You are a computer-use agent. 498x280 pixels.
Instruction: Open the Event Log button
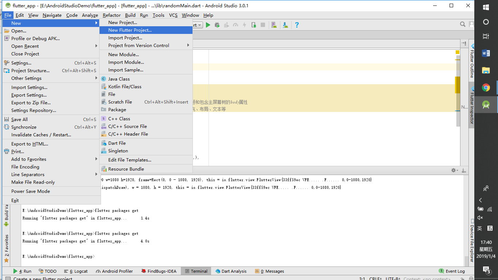click(x=452, y=271)
